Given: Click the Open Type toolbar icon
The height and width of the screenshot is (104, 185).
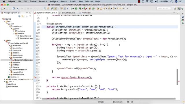Looking at the screenshot, I should tap(98, 8).
